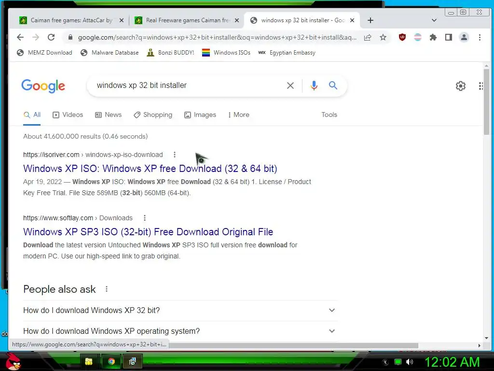Click the green network tray icon
The height and width of the screenshot is (371, 494).
click(x=398, y=362)
